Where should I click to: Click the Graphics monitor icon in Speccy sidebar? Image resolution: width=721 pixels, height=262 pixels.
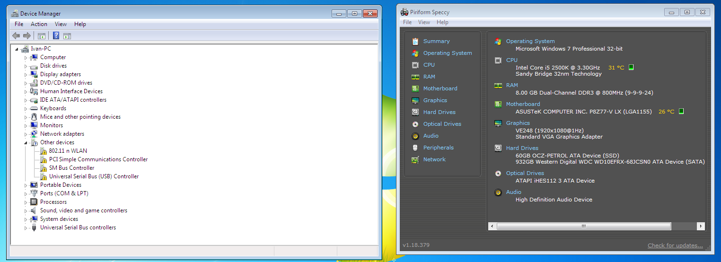coord(415,100)
